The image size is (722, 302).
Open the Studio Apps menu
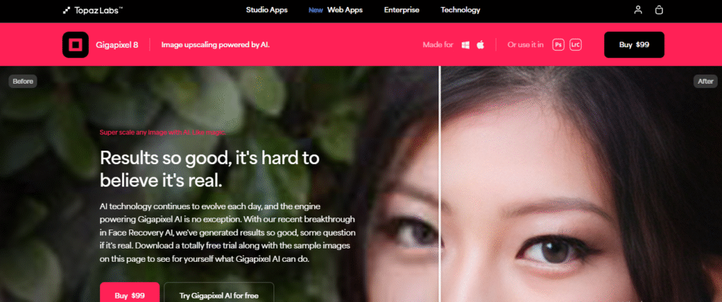pos(267,10)
